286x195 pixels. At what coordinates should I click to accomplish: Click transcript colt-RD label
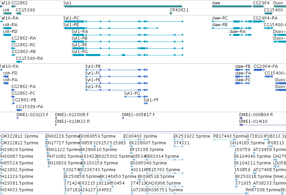10,32
